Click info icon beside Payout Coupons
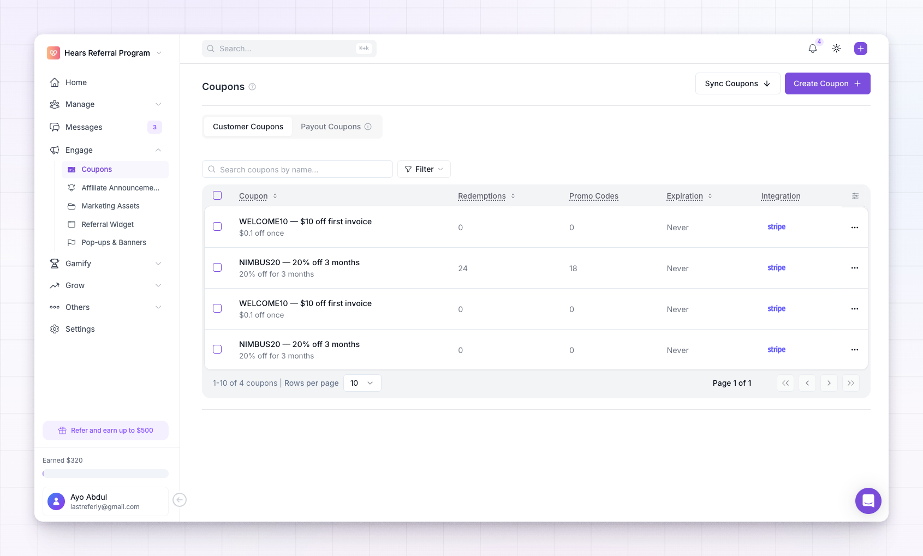The width and height of the screenshot is (923, 556). (x=368, y=127)
